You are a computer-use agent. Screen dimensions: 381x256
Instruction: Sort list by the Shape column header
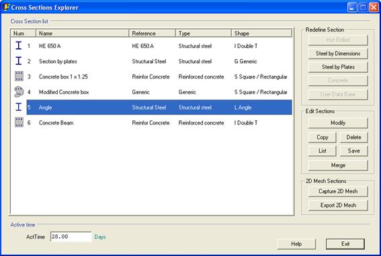tap(261, 34)
